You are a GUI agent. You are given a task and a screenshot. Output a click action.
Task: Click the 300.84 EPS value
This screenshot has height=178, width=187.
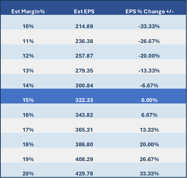pyautogui.click(x=84, y=86)
